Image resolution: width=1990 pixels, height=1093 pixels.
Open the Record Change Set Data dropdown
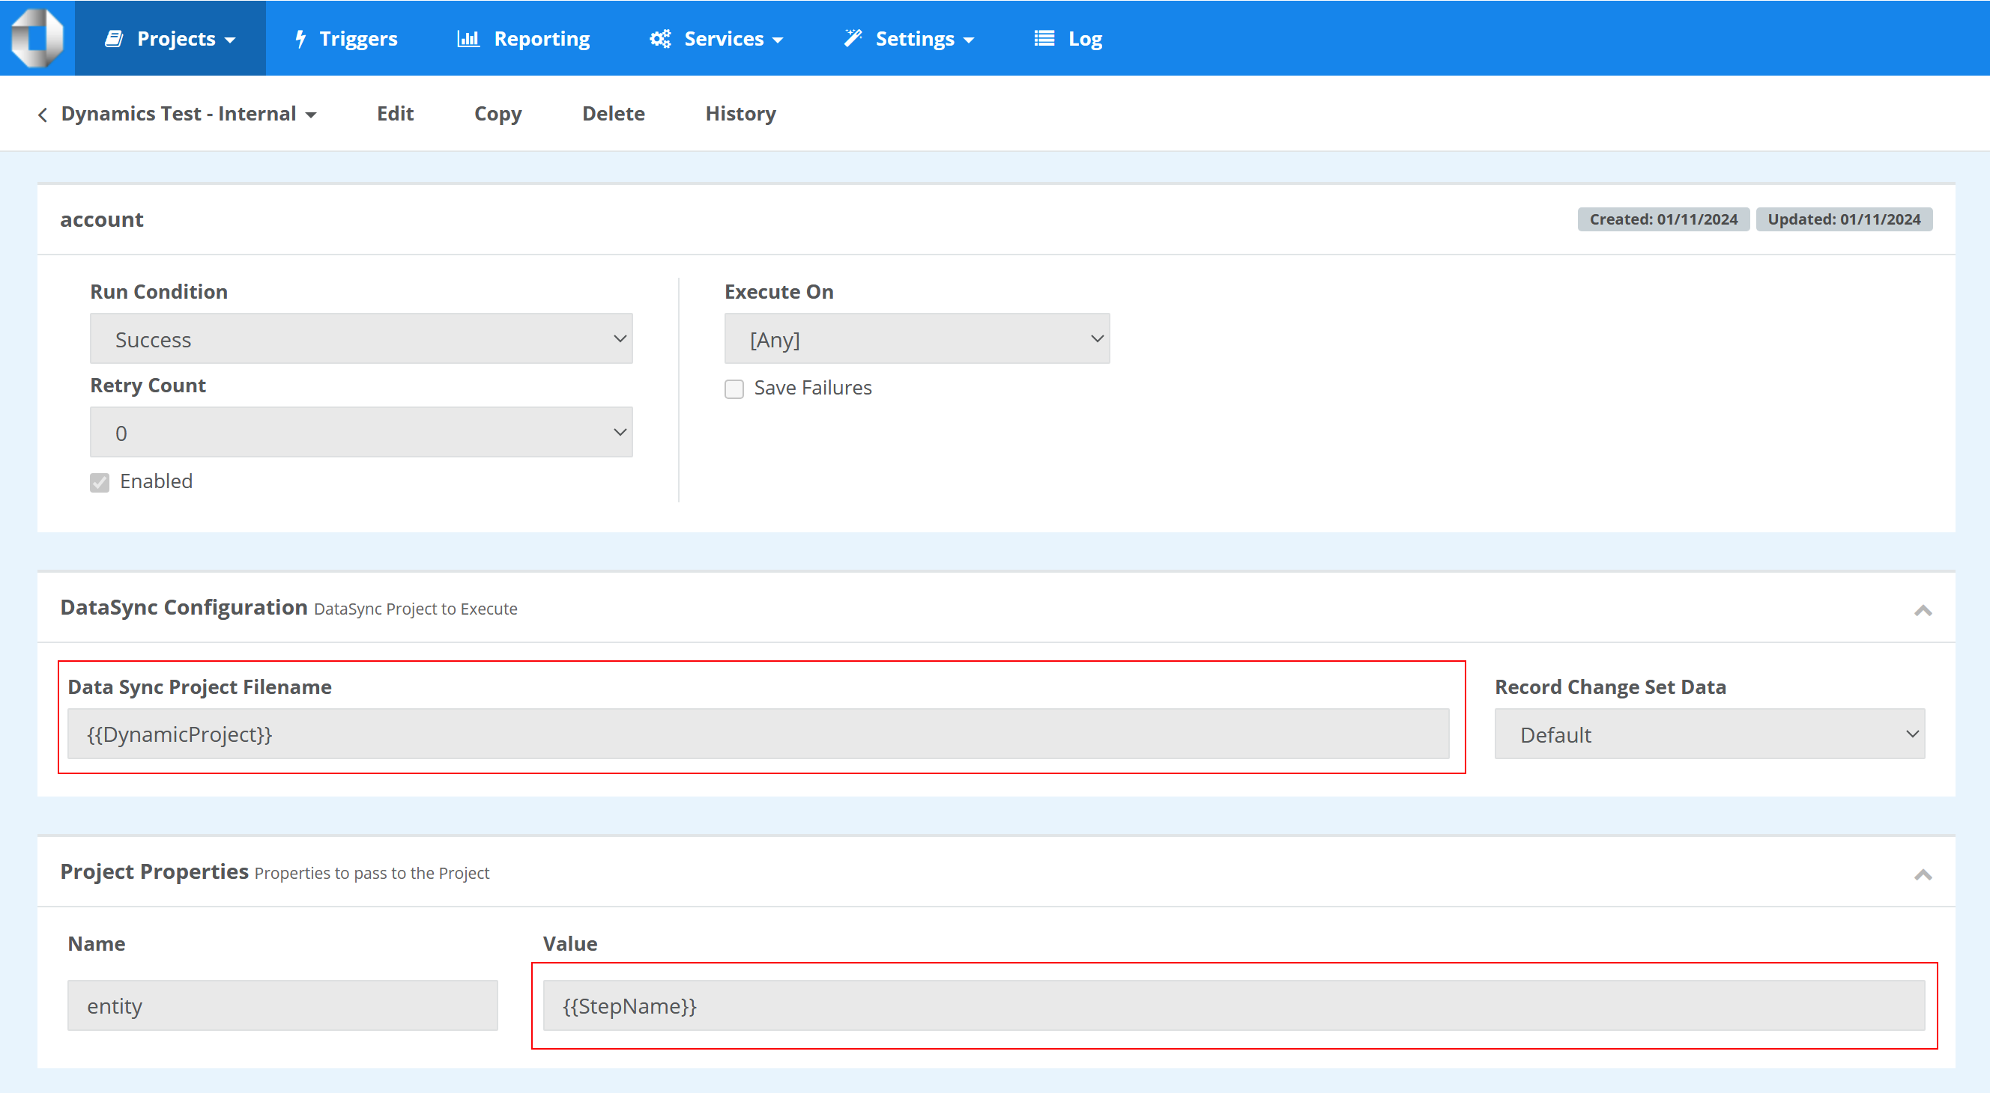click(x=1710, y=734)
